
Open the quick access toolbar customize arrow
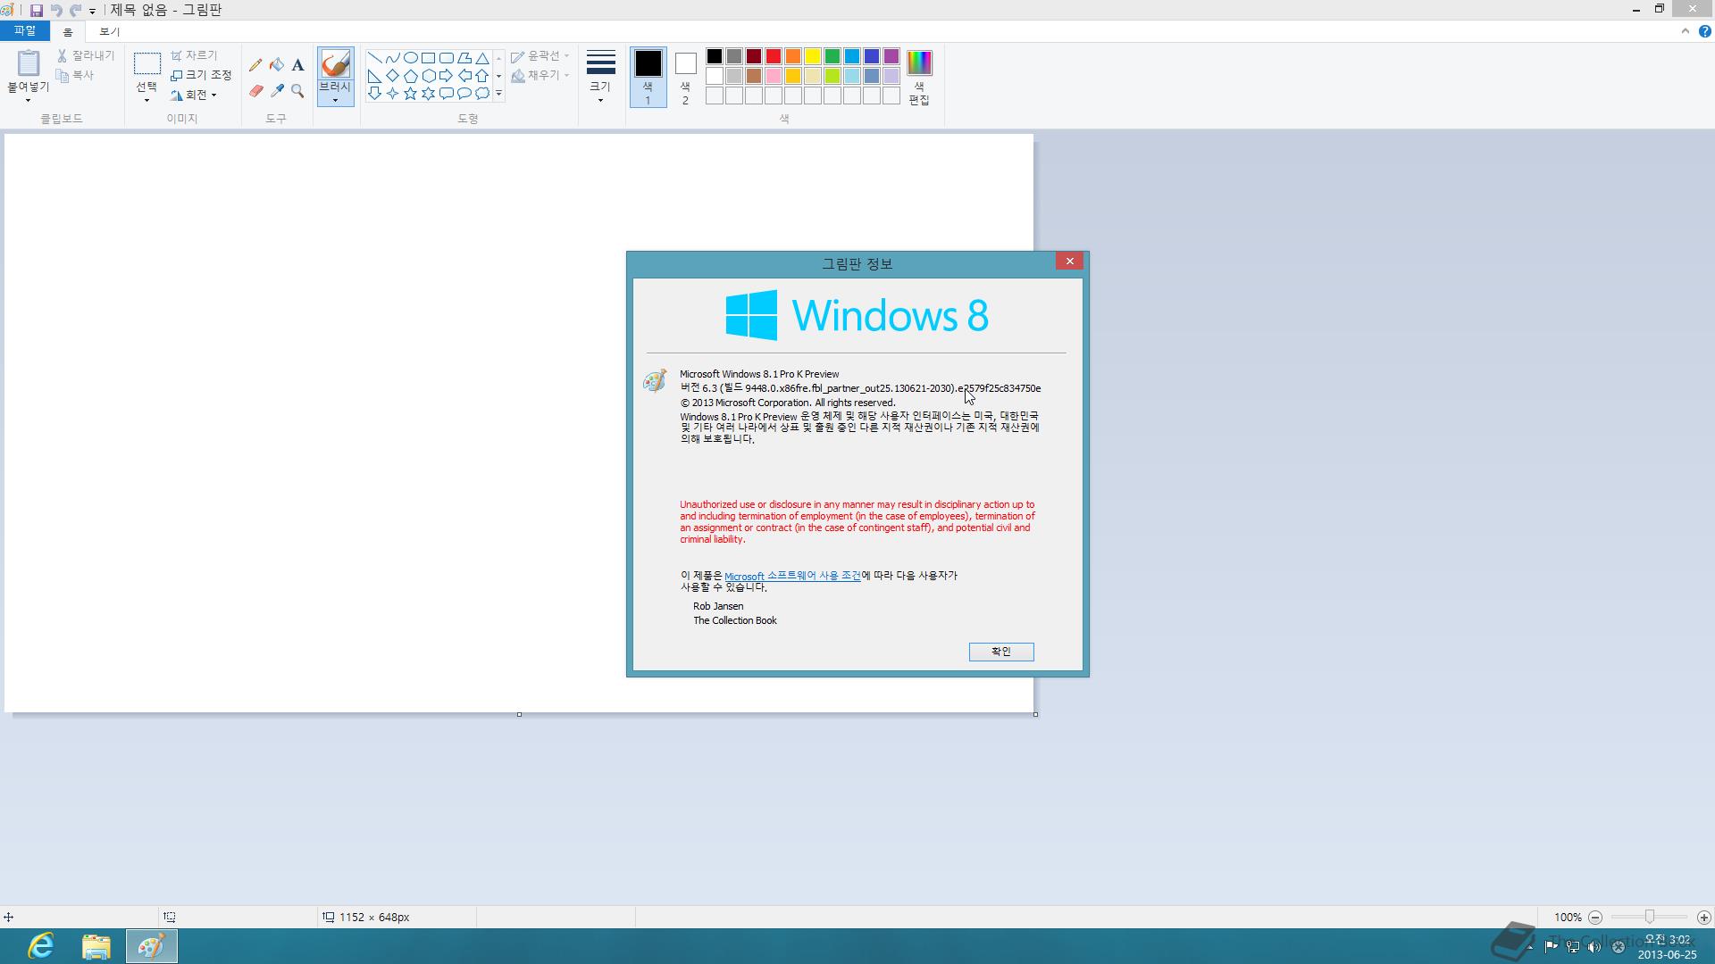click(x=92, y=11)
